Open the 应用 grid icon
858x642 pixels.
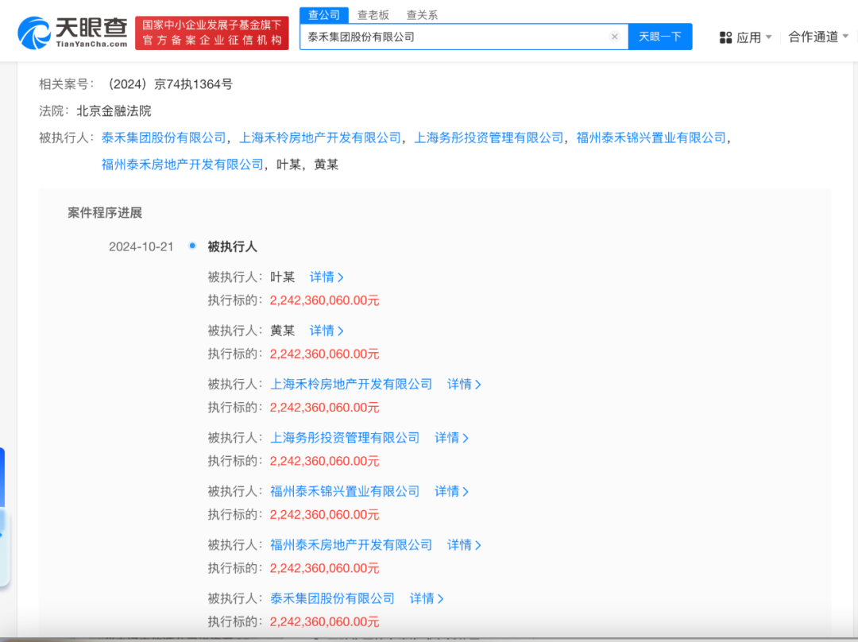click(x=725, y=37)
